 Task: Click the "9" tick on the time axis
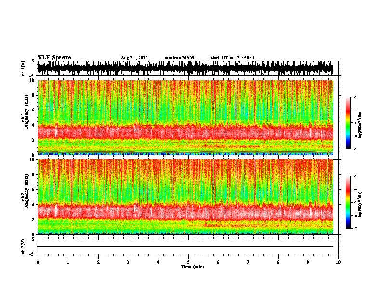(308, 262)
